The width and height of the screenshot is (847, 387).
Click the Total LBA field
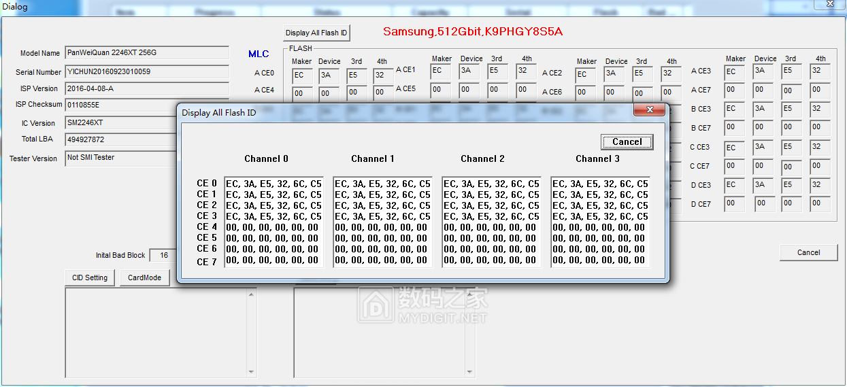tap(119, 139)
